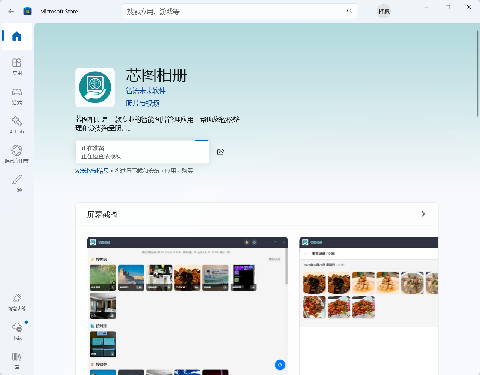Browse the 照片与视频 category
The height and width of the screenshot is (375, 480).
tap(142, 103)
